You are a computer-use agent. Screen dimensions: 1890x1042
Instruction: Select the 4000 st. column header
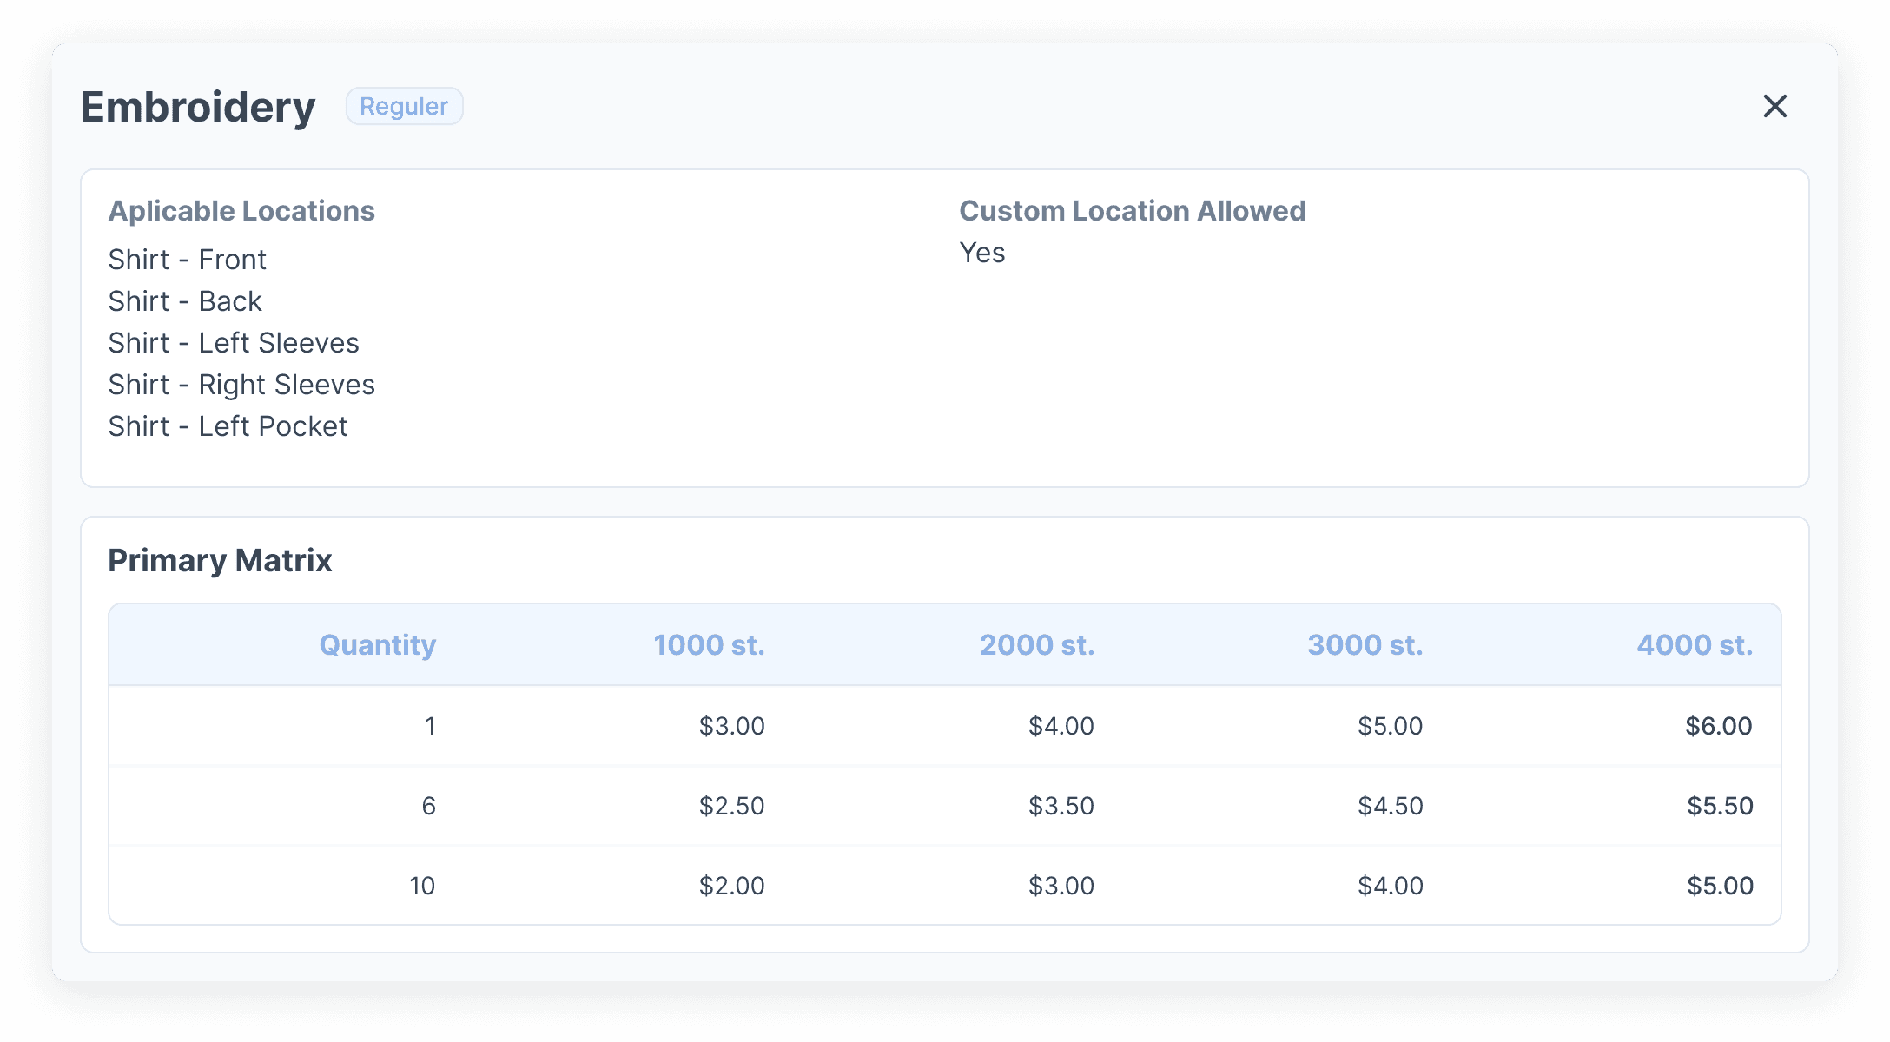pyautogui.click(x=1694, y=644)
